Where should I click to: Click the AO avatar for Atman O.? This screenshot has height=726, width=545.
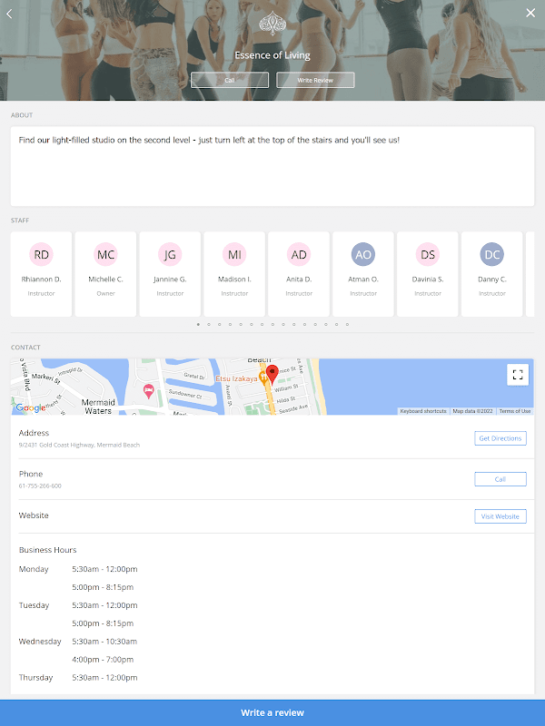pyautogui.click(x=363, y=254)
